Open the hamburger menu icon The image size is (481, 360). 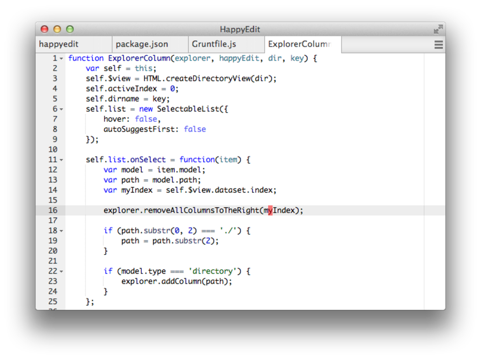tap(438, 45)
